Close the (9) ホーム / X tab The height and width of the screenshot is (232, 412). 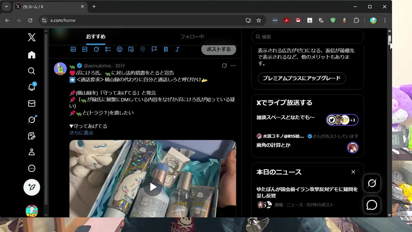82,6
